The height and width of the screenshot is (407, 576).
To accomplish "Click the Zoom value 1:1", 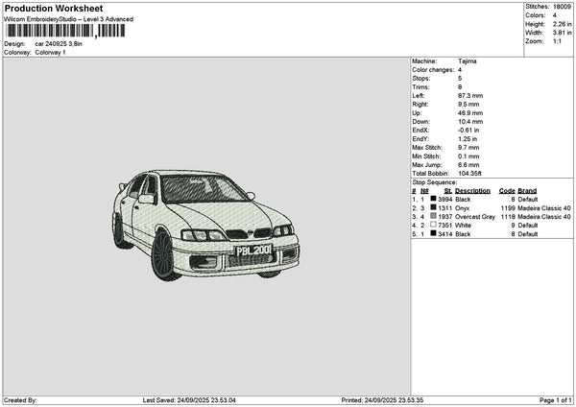I will [557, 41].
